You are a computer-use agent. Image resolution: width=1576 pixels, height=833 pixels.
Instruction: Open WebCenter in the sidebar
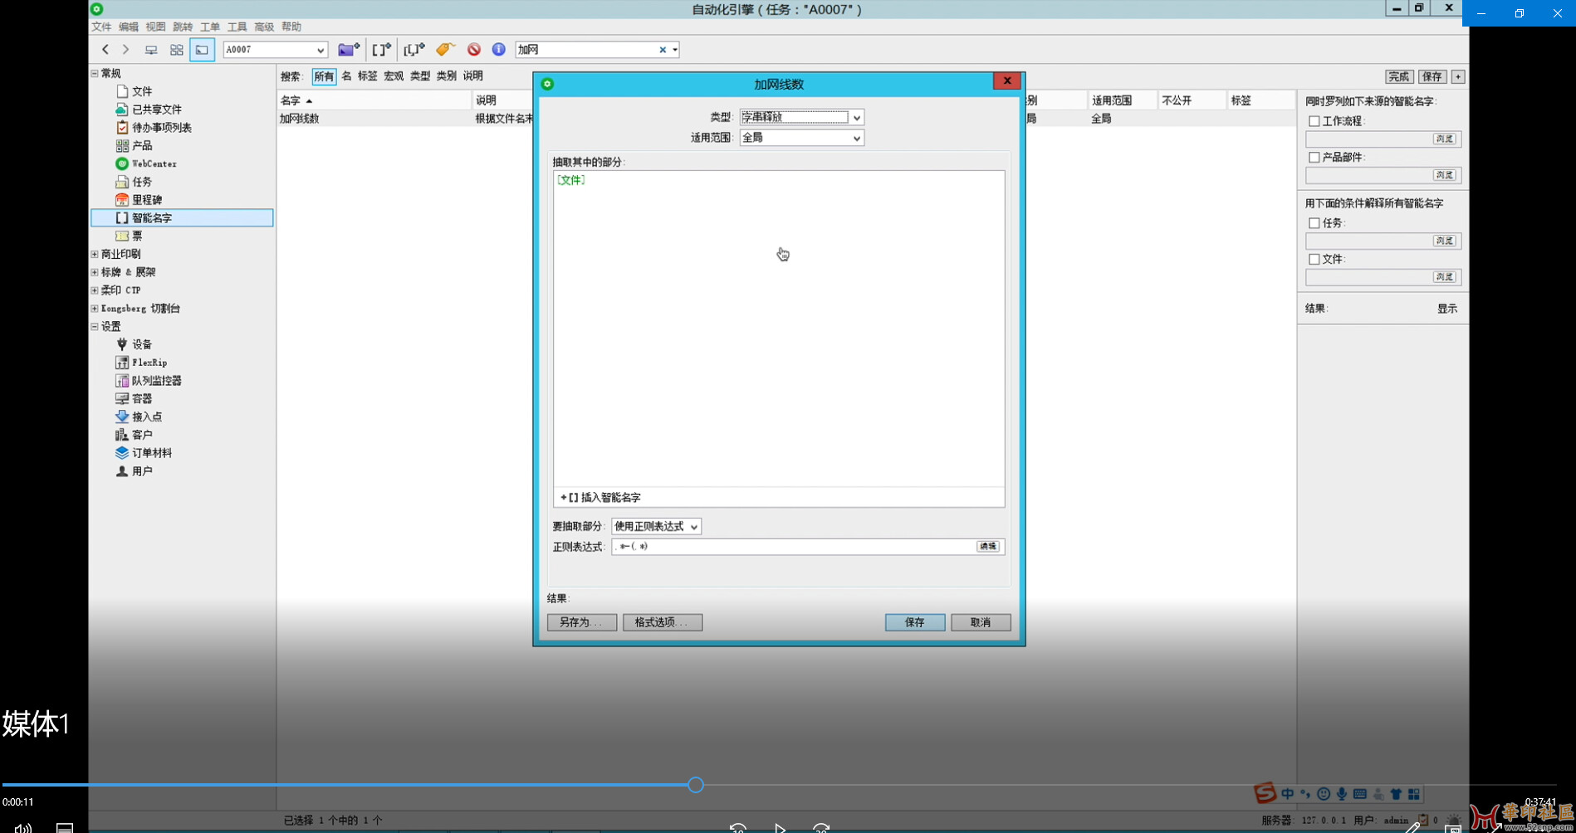pyautogui.click(x=154, y=164)
